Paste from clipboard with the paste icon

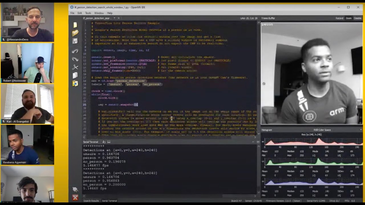[75, 83]
